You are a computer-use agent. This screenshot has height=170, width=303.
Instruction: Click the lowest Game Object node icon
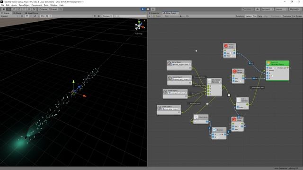[x=159, y=108]
